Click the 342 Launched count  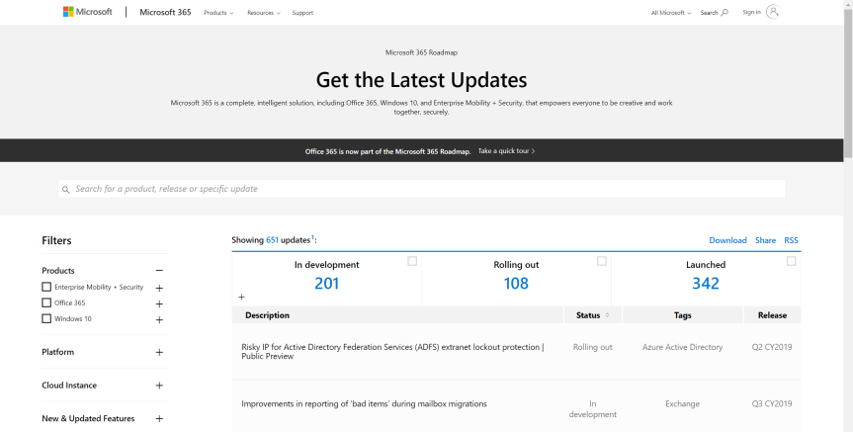706,283
